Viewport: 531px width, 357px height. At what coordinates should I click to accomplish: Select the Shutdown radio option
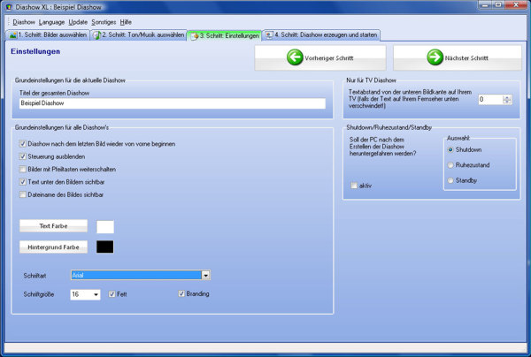click(x=450, y=149)
